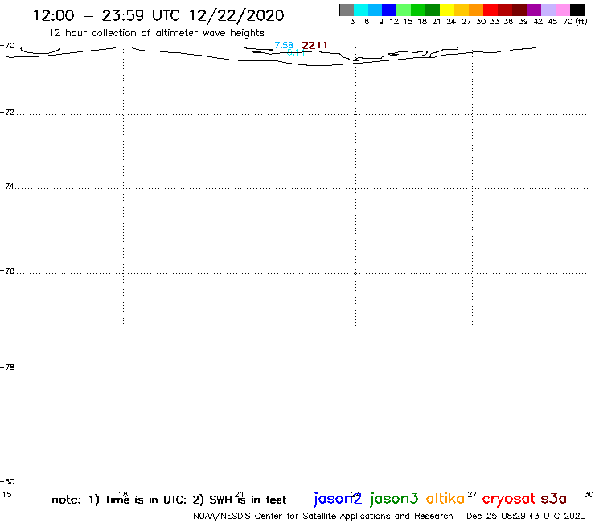Pick the yellow swatch in the color scale
Screen dimensions: 595x523
pos(447,10)
